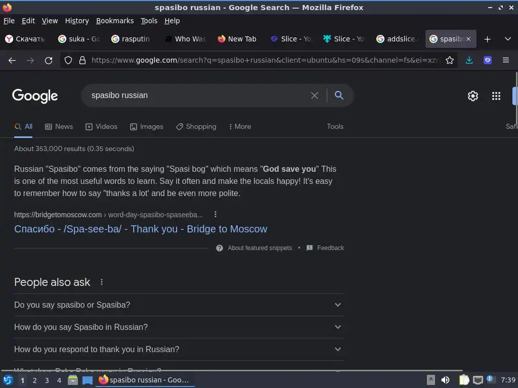Open the Google apps grid
This screenshot has width=518, height=388.
496,96
